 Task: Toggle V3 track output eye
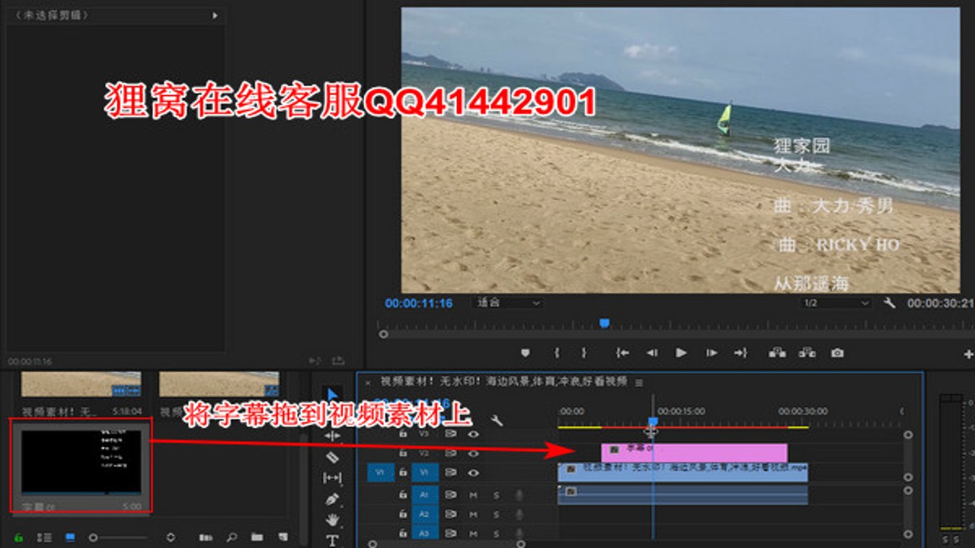pyautogui.click(x=474, y=434)
